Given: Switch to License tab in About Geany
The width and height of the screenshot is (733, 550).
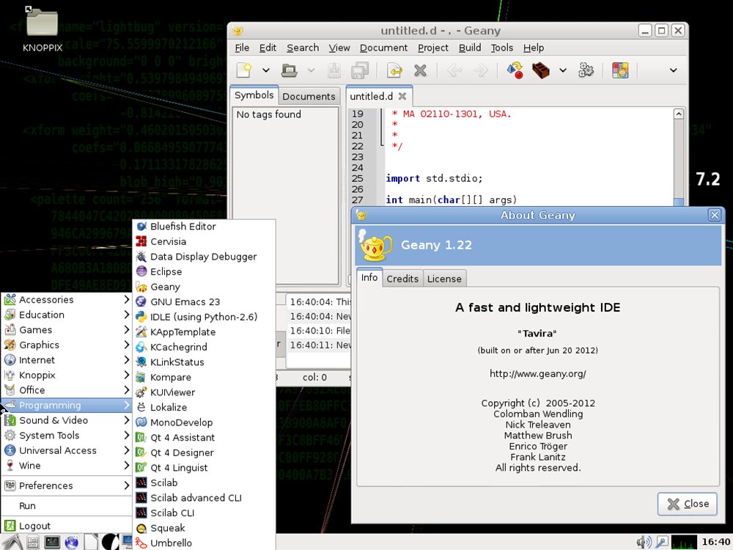Looking at the screenshot, I should pos(444,279).
